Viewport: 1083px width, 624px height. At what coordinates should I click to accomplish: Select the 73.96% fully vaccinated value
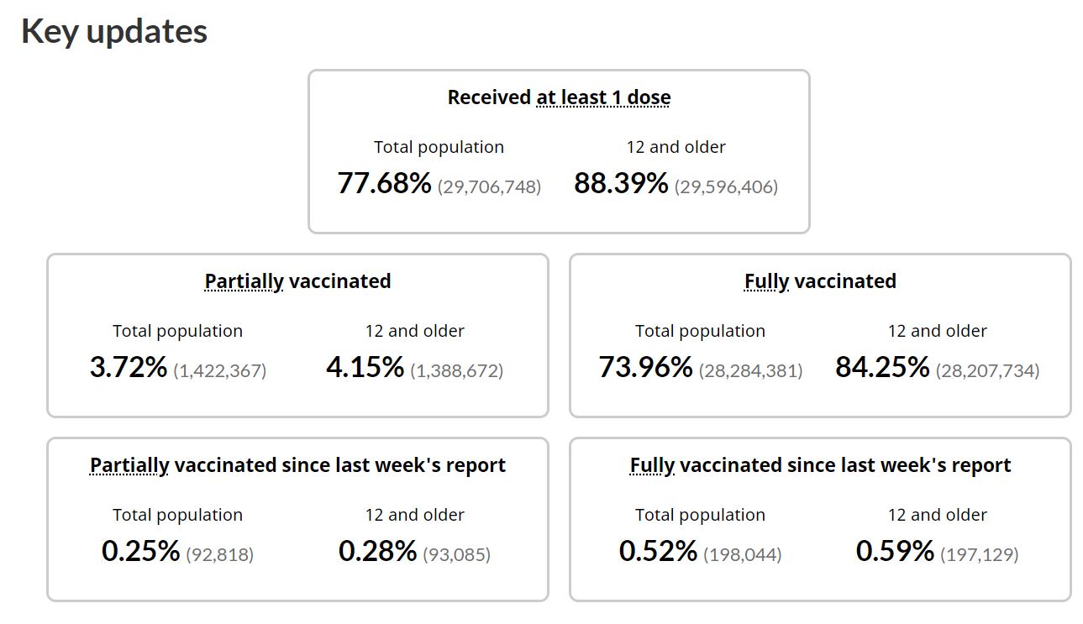(645, 368)
